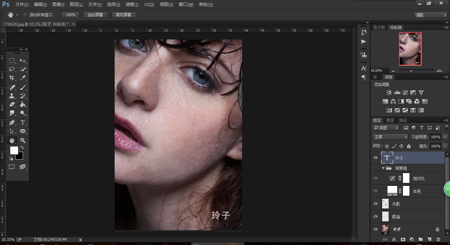Open the 类型 layer filter dropdown
Viewport: 450px width, 245px height.
(386, 128)
